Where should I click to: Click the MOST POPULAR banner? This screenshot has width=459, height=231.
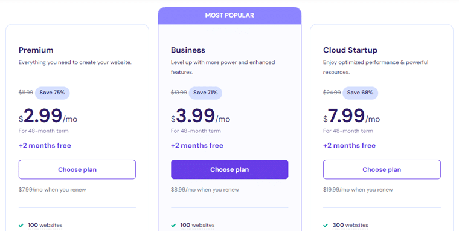230,16
